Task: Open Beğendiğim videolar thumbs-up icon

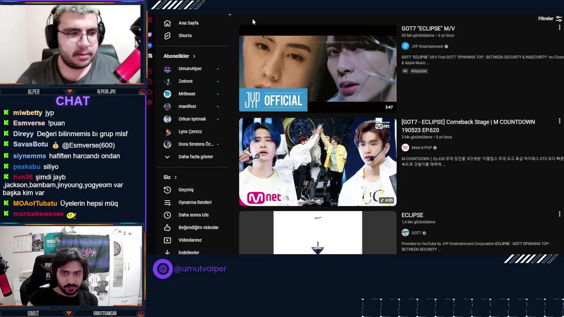Action: coord(167,228)
